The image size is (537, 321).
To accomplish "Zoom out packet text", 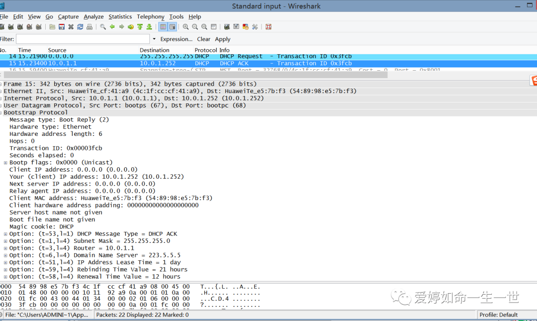I will 195,27.
